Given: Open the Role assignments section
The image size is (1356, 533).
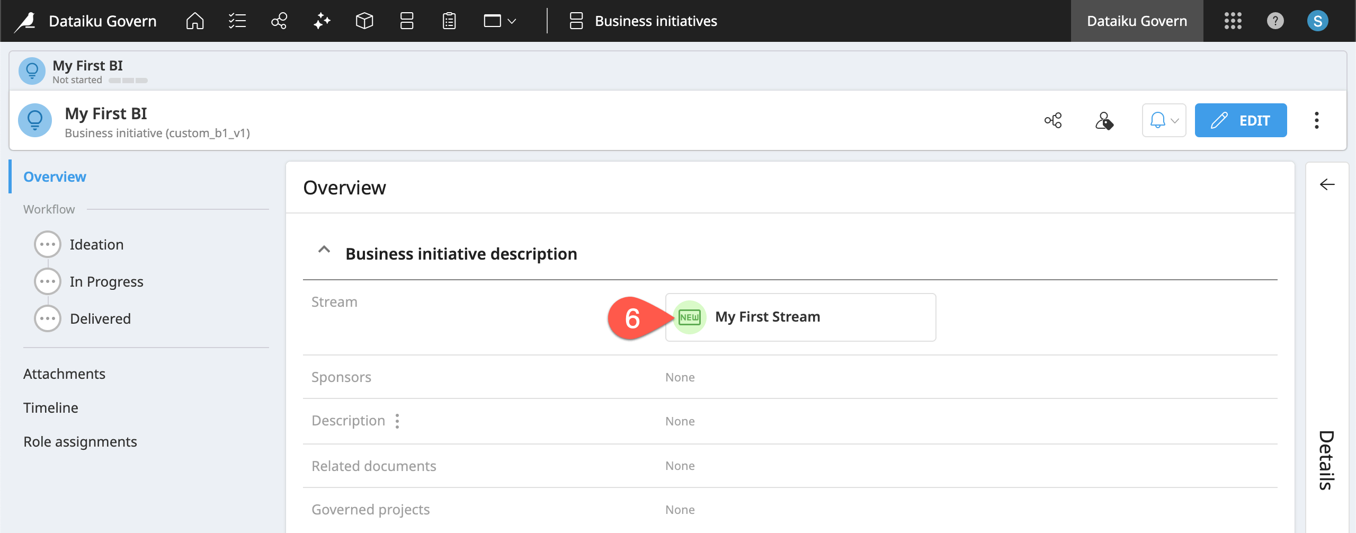Looking at the screenshot, I should (x=80, y=441).
